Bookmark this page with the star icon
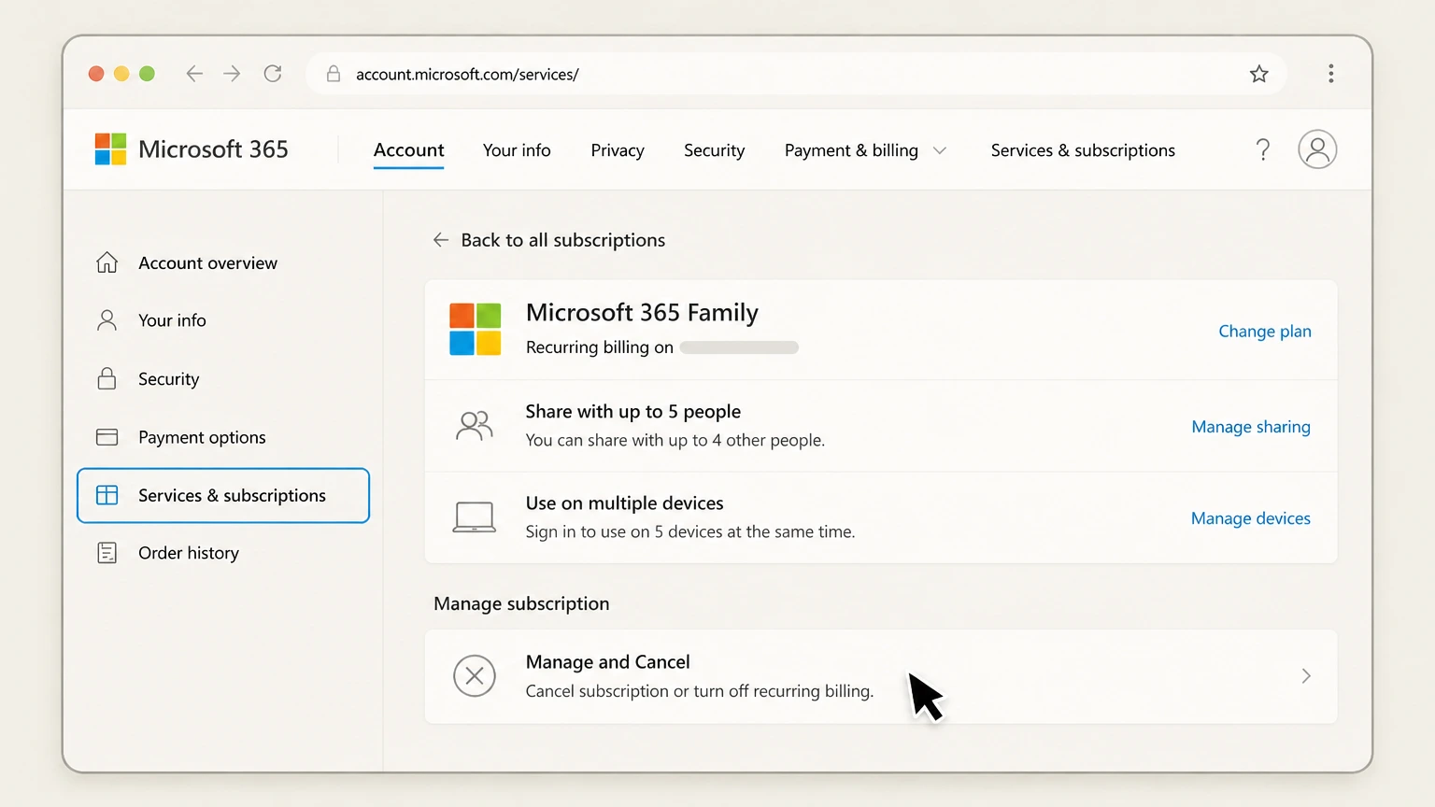Image resolution: width=1435 pixels, height=807 pixels. pyautogui.click(x=1259, y=74)
